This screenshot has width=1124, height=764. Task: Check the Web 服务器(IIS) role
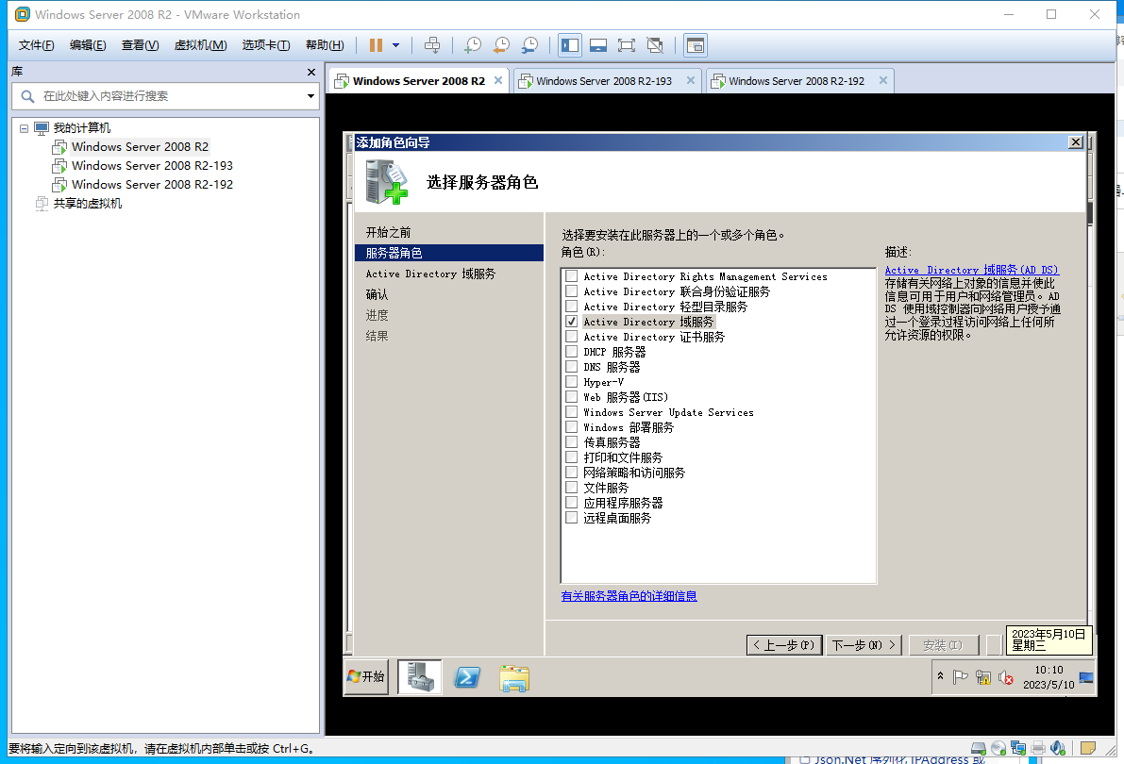click(x=571, y=396)
